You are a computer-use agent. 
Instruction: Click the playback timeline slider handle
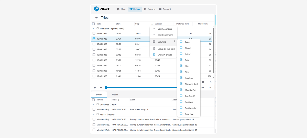coord(106,87)
